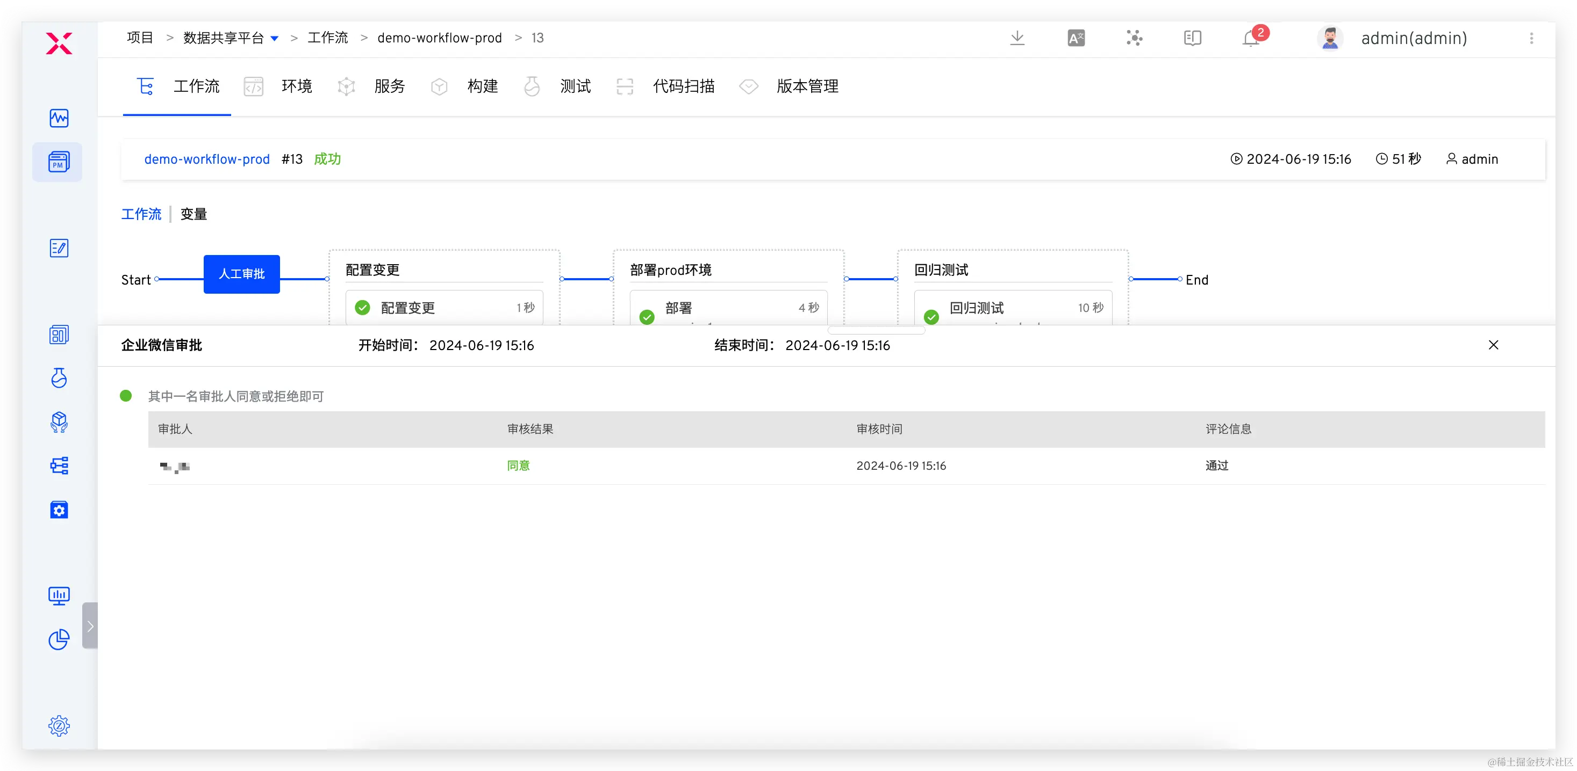The width and height of the screenshot is (1577, 771).
Task: Click the pie chart sidebar icon
Action: pyautogui.click(x=59, y=639)
